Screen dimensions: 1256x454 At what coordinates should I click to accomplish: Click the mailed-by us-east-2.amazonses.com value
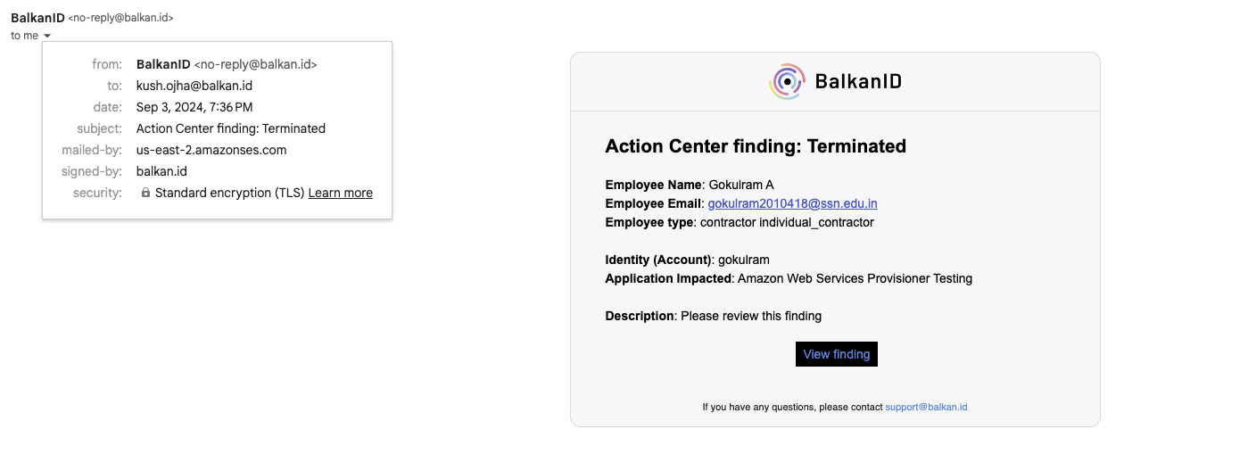tap(211, 150)
